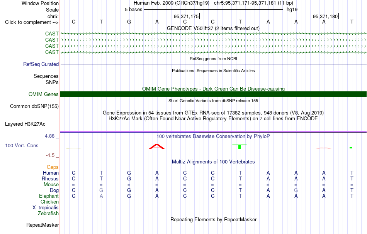
Task: Click the Gene Expression GTEx track title
Action: 213,113
